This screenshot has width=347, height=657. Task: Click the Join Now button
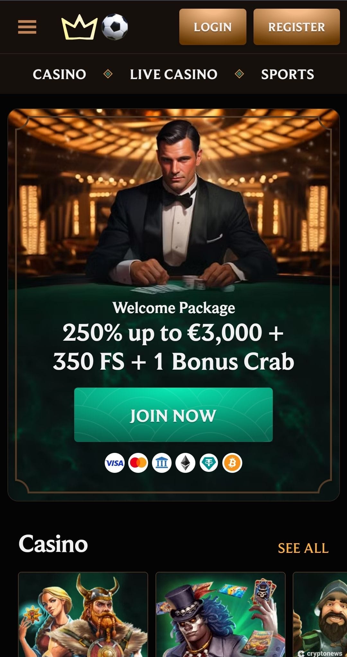173,415
